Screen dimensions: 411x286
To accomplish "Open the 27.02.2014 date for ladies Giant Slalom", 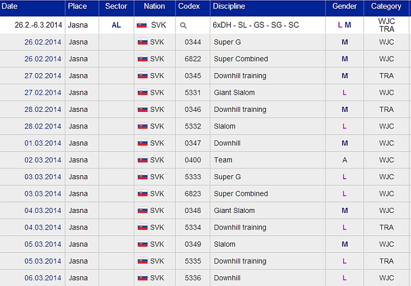I will point(43,92).
